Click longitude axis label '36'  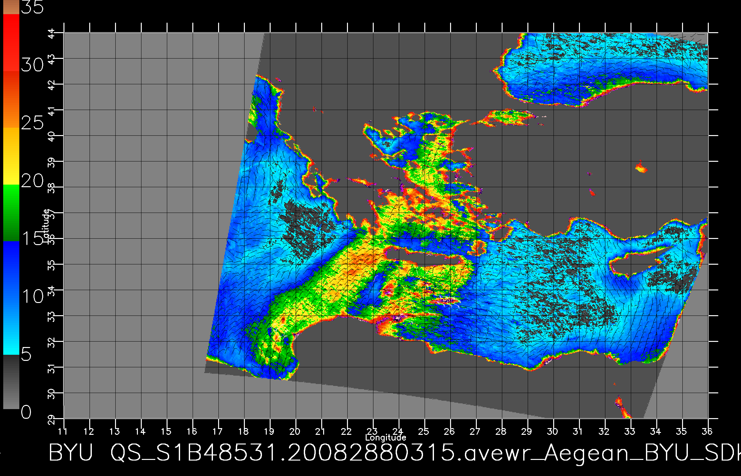pos(707,431)
